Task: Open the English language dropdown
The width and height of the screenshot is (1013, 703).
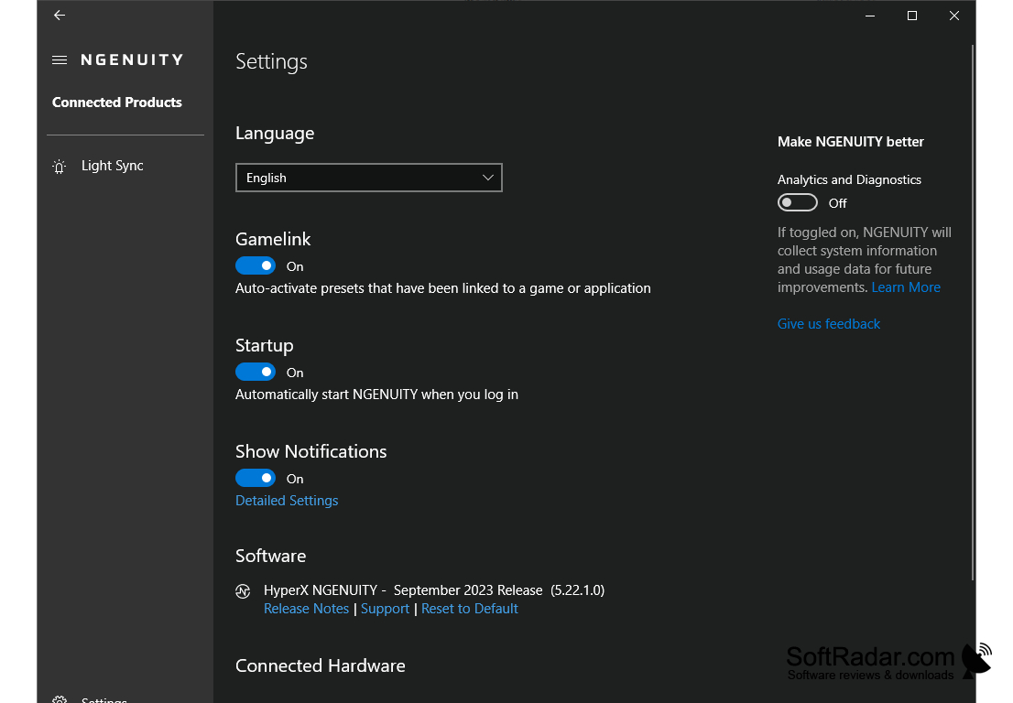Action: pyautogui.click(x=368, y=178)
